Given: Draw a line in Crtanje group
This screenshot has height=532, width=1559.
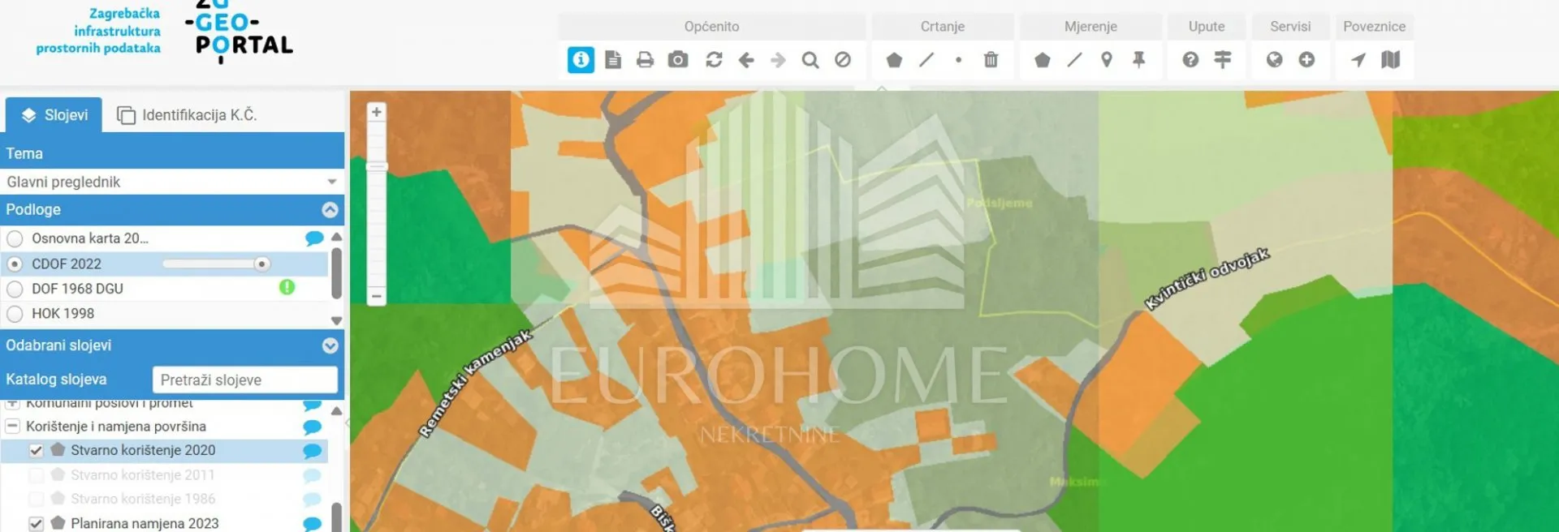Looking at the screenshot, I should pyautogui.click(x=926, y=60).
